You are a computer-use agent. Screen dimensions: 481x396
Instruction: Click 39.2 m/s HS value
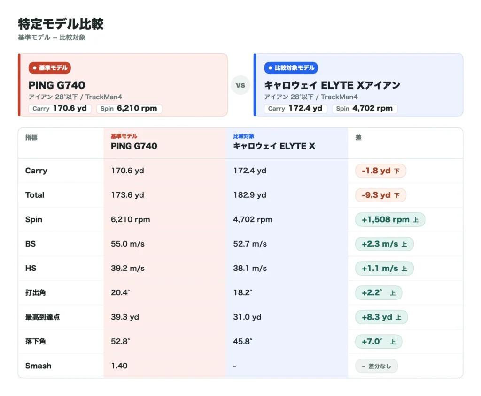pyautogui.click(x=128, y=269)
